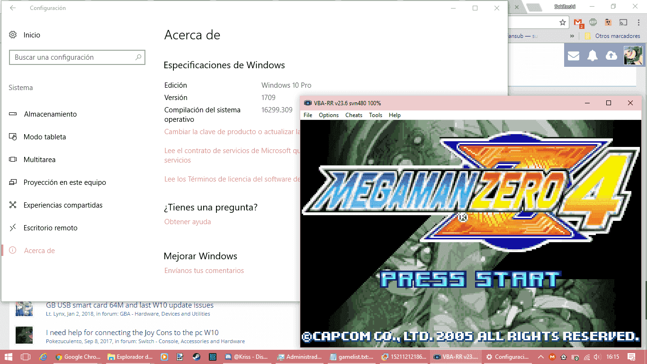Click the user avatar on the forum header
647x364 pixels.
[x=633, y=55]
